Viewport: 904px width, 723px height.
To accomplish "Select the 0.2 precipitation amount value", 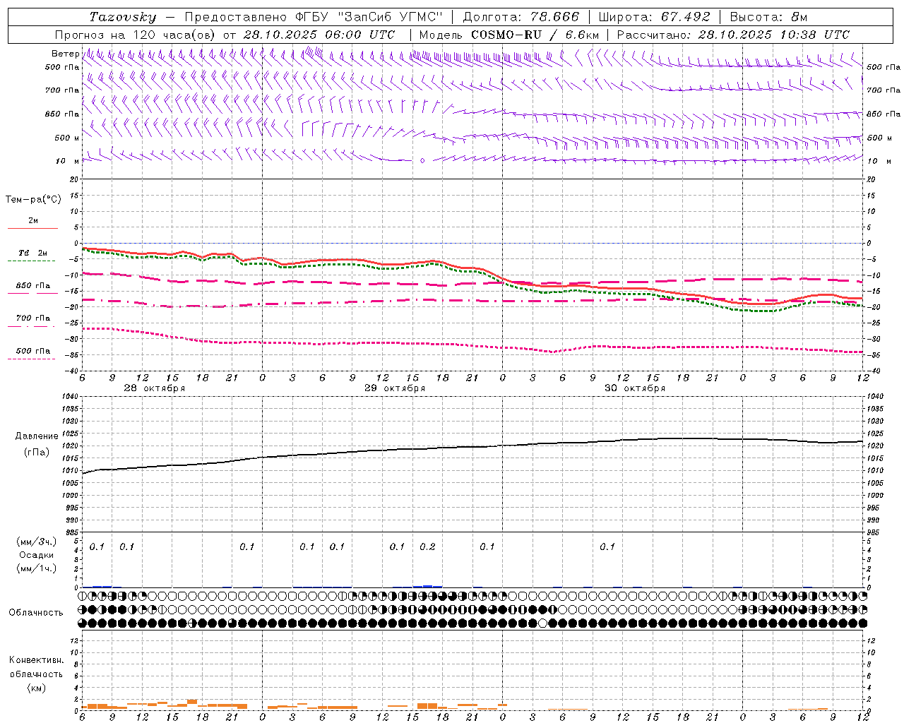I will pyautogui.click(x=427, y=547).
